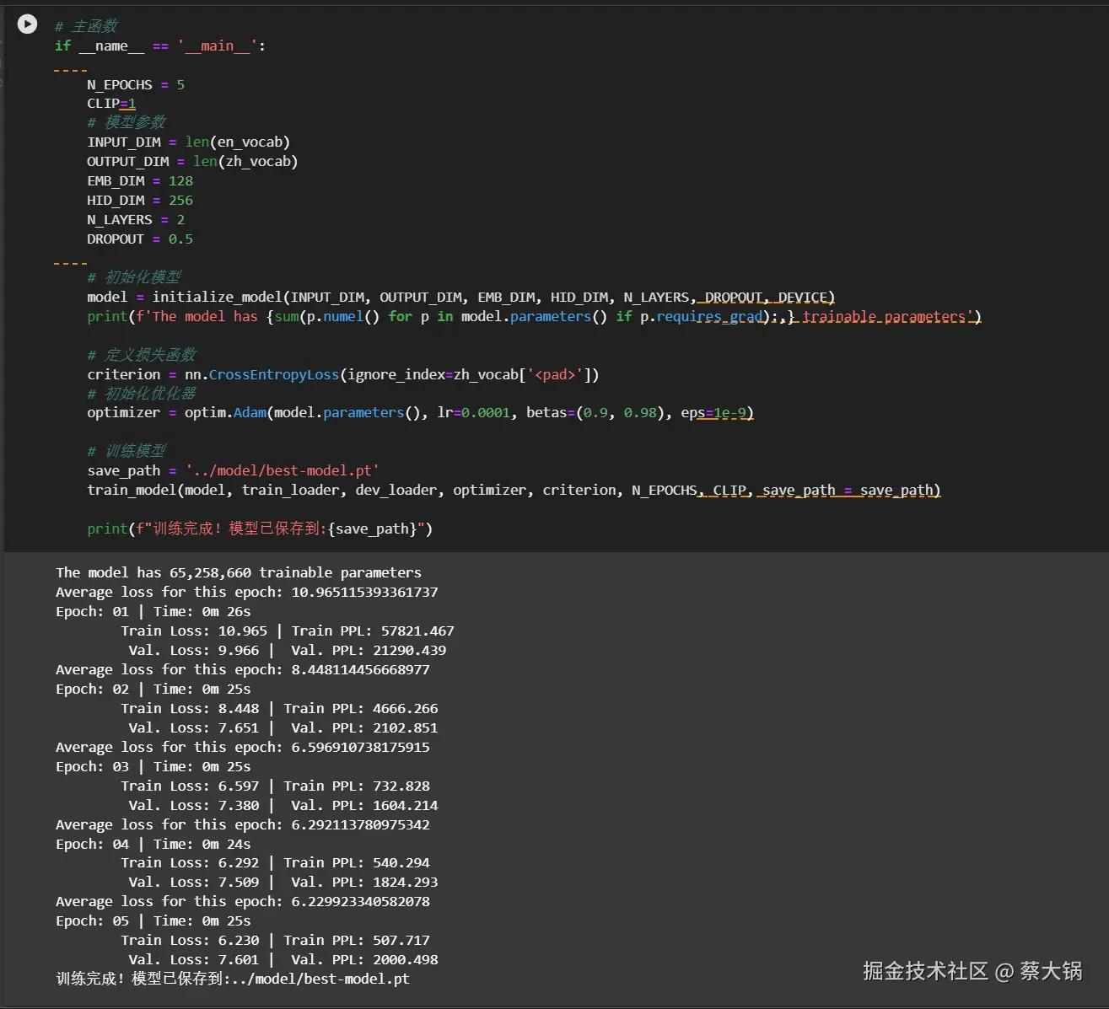The width and height of the screenshot is (1109, 1009).
Task: Click 'Val. Loss: 9.966' output line
Action: [x=288, y=651]
